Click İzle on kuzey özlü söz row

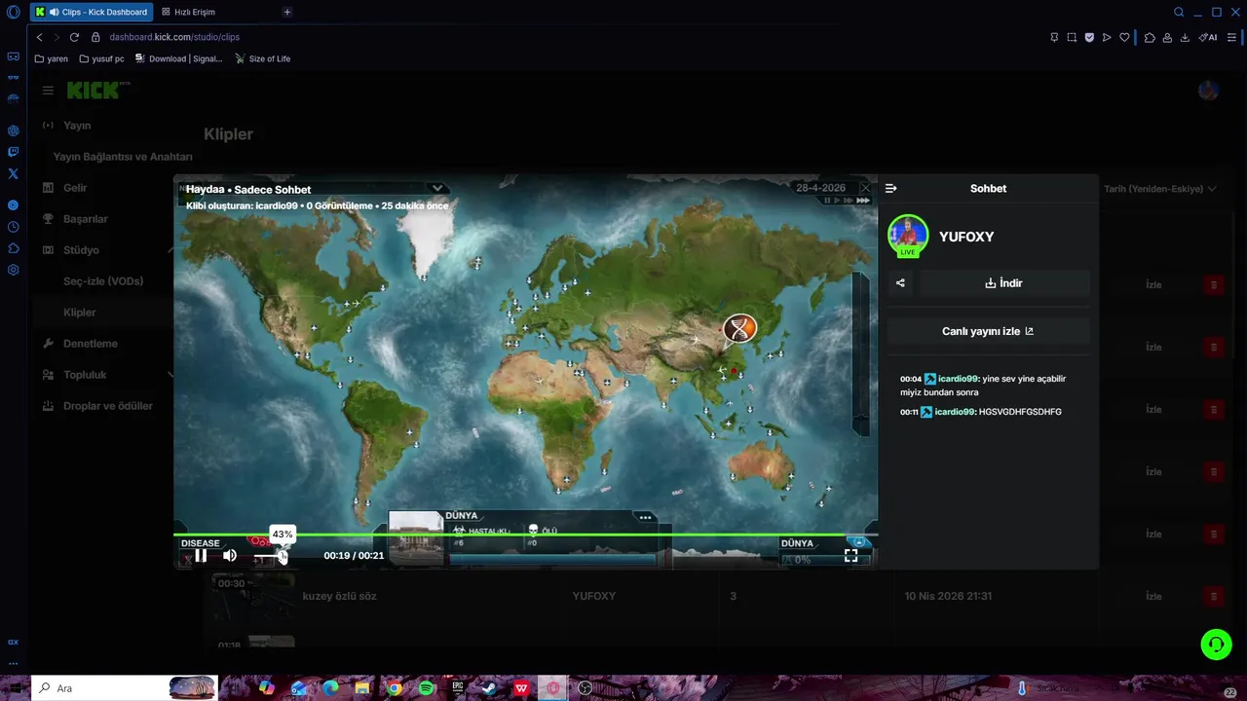point(1153,596)
